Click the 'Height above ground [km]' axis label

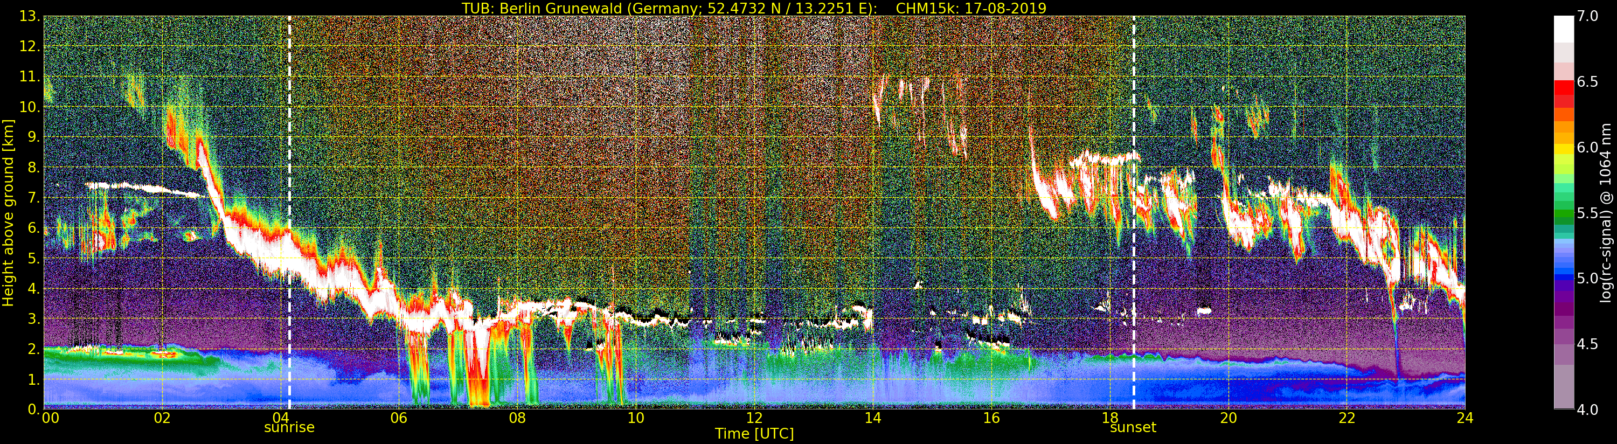8,212
